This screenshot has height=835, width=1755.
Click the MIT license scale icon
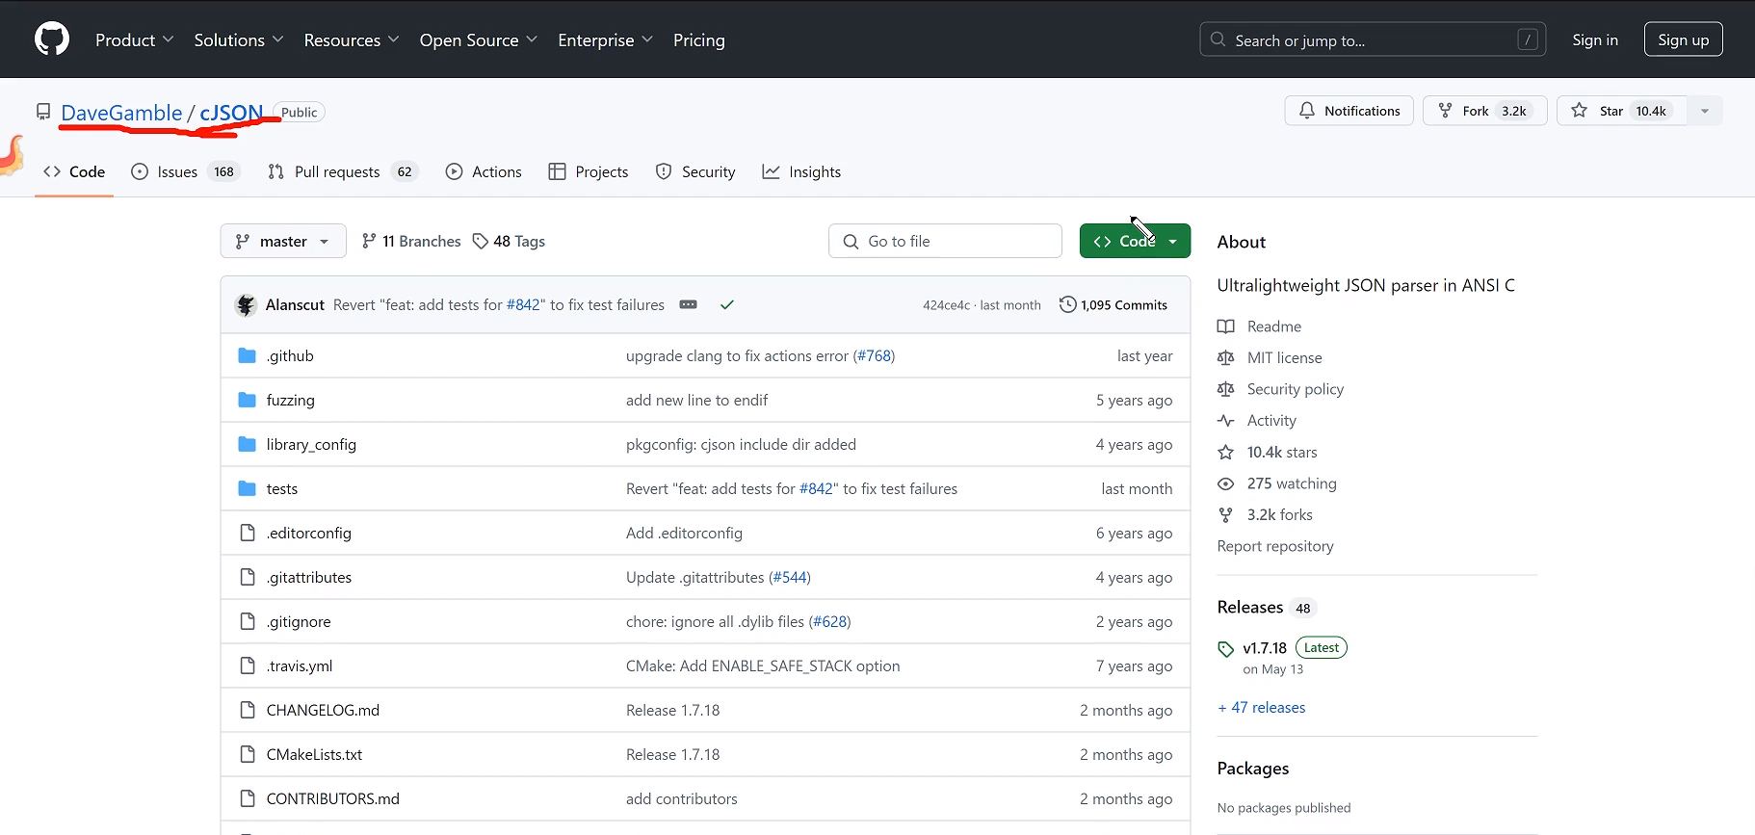tap(1225, 357)
